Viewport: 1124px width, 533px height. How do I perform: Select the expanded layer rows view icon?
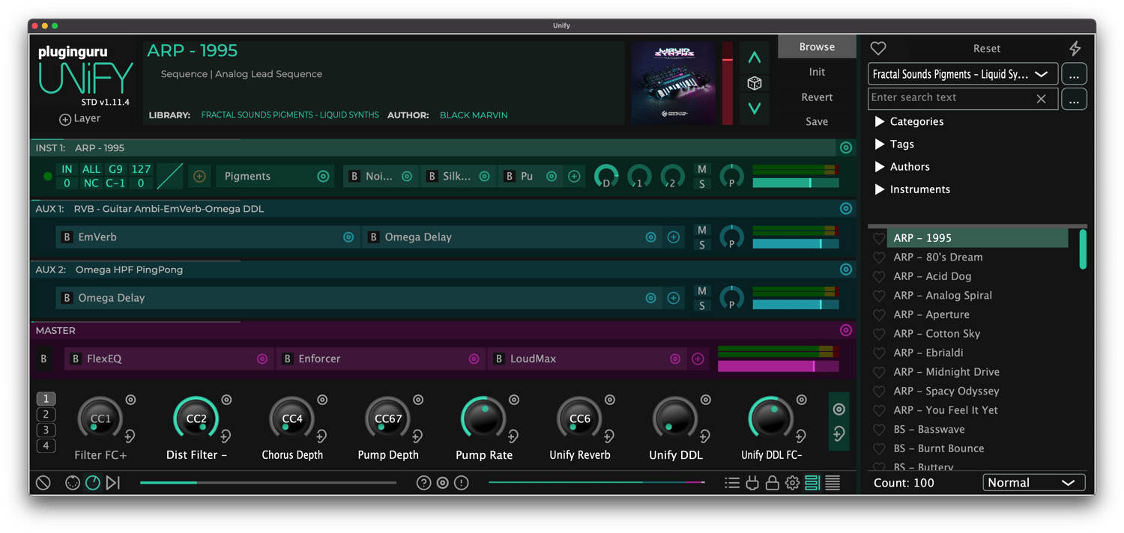pyautogui.click(x=812, y=483)
